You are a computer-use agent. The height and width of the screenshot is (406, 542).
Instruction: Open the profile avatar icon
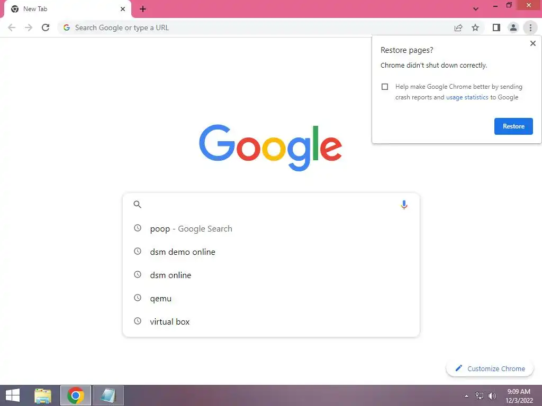point(513,27)
